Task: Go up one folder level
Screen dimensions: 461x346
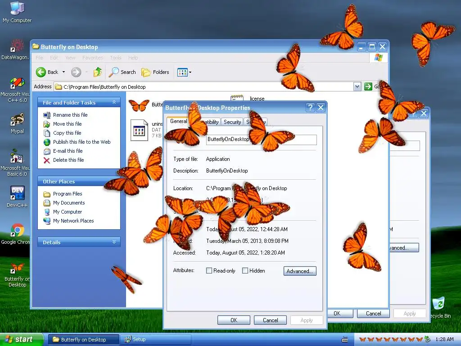Action: click(x=98, y=72)
